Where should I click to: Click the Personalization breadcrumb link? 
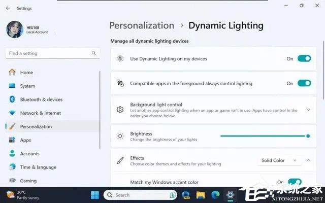coord(142,26)
